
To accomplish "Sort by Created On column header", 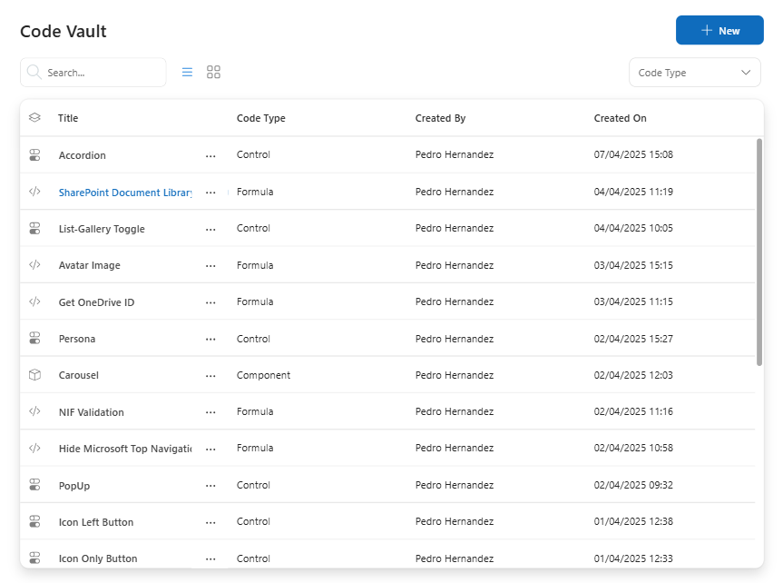I will click(620, 118).
